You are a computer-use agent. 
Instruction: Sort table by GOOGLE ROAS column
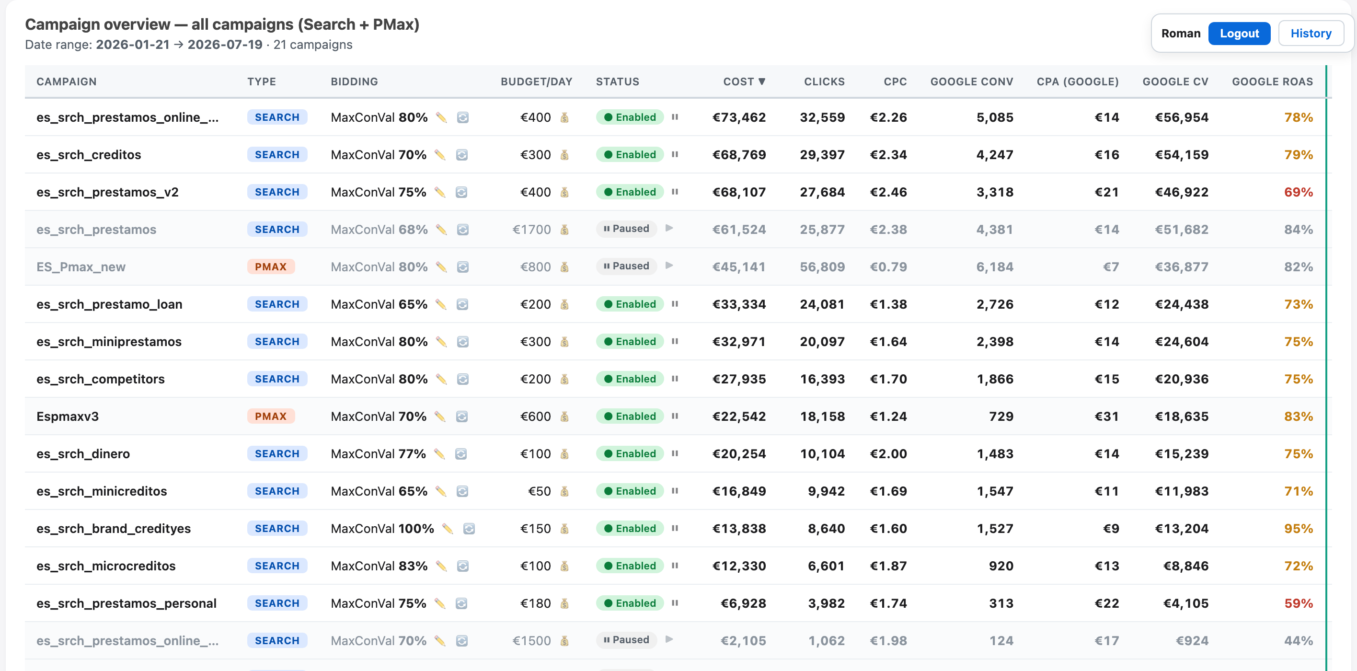pos(1272,81)
